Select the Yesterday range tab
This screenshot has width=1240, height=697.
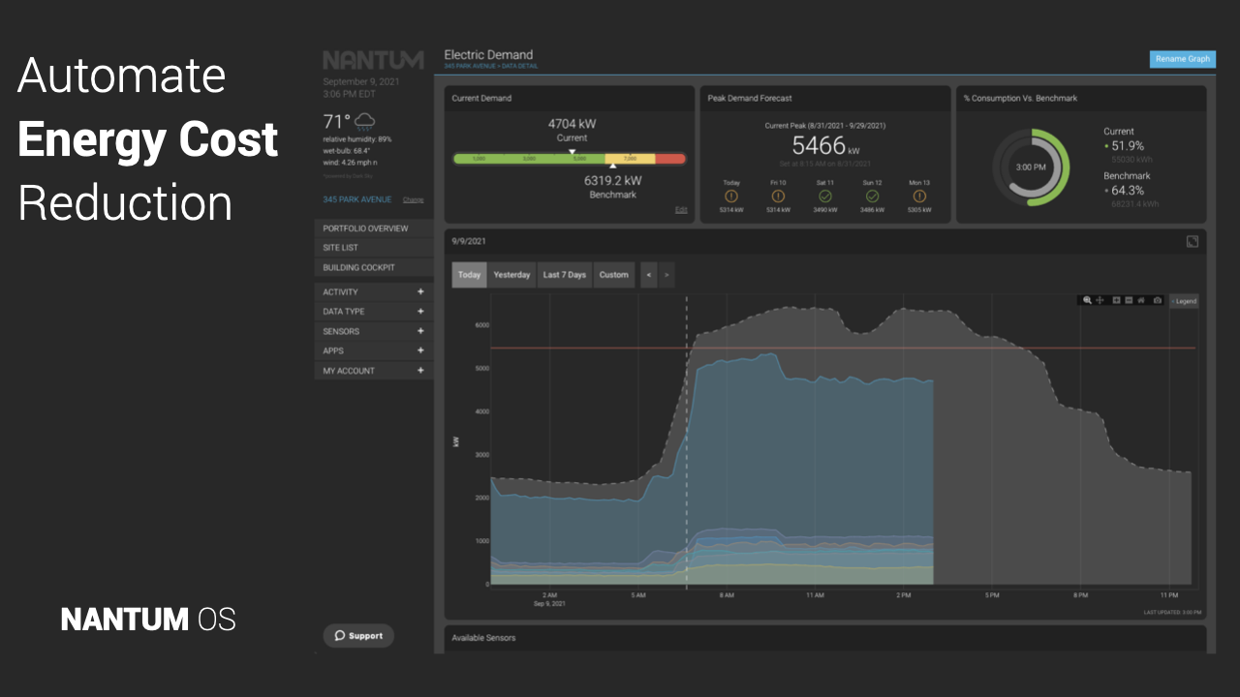pos(511,275)
